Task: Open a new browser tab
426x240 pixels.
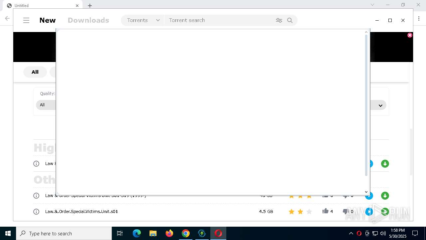Action: click(90, 6)
